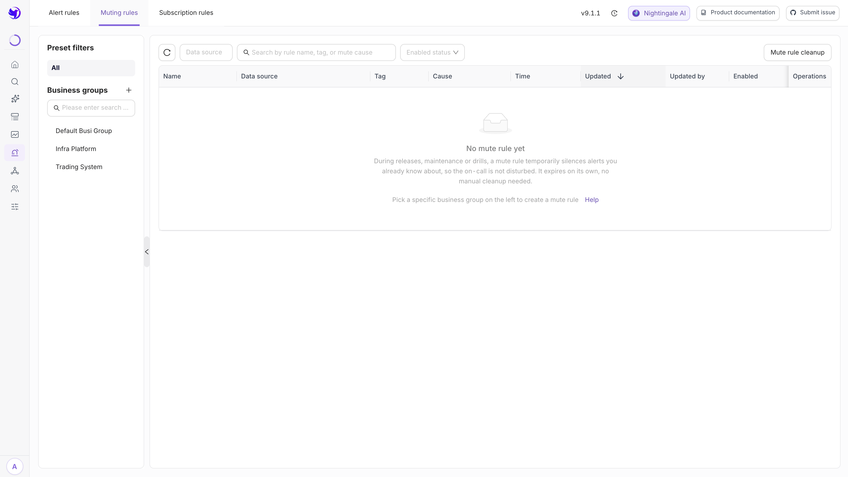Image resolution: width=848 pixels, height=477 pixels.
Task: Add a business group with plus icon
Action: (x=129, y=90)
